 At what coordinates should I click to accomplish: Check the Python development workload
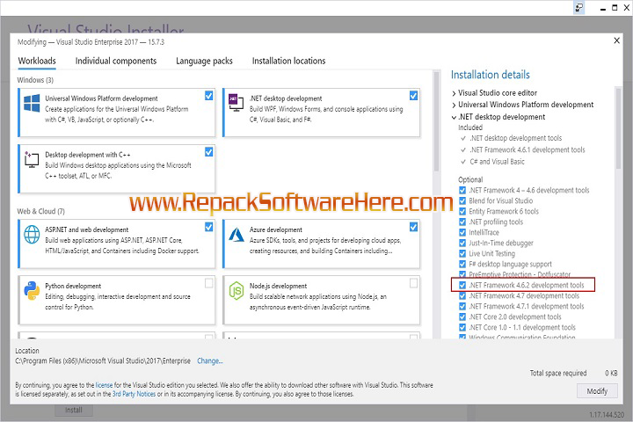(x=208, y=283)
